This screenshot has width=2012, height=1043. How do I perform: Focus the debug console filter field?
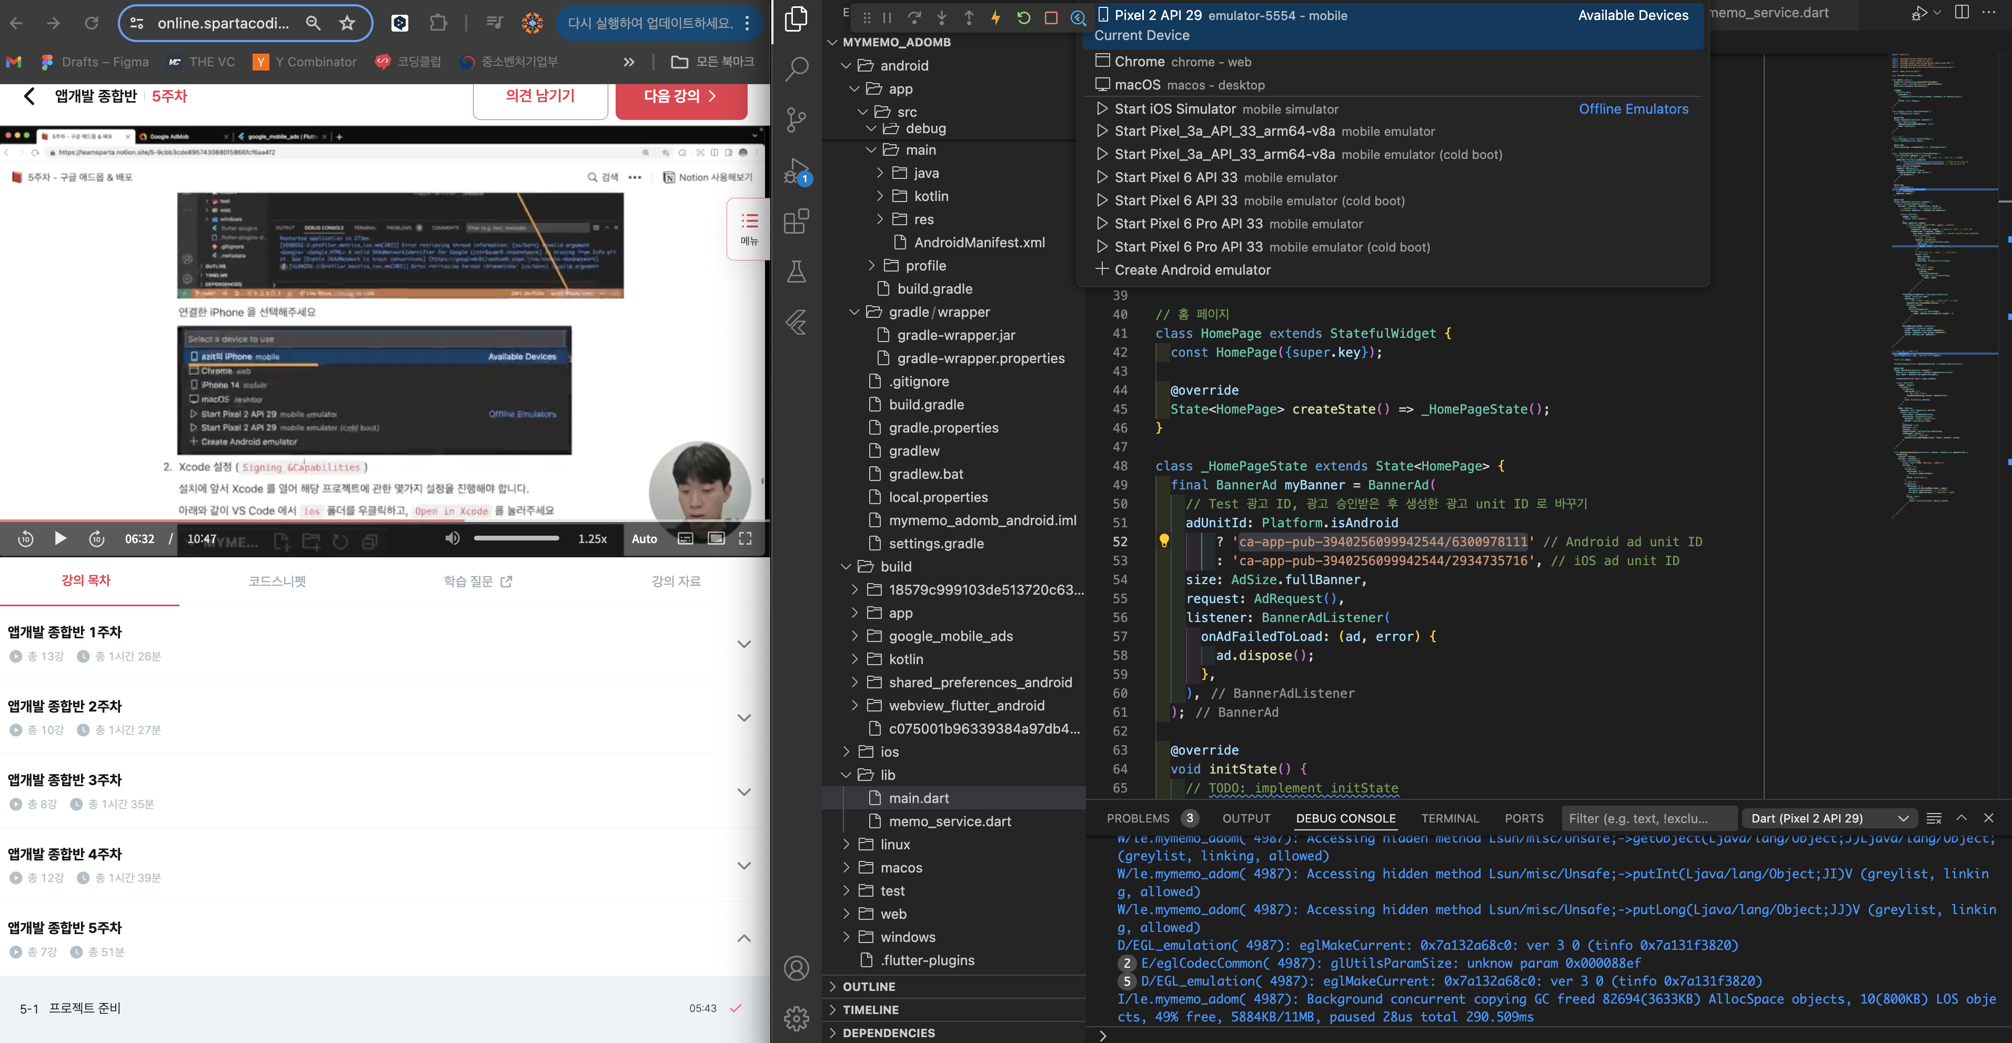coord(1649,818)
